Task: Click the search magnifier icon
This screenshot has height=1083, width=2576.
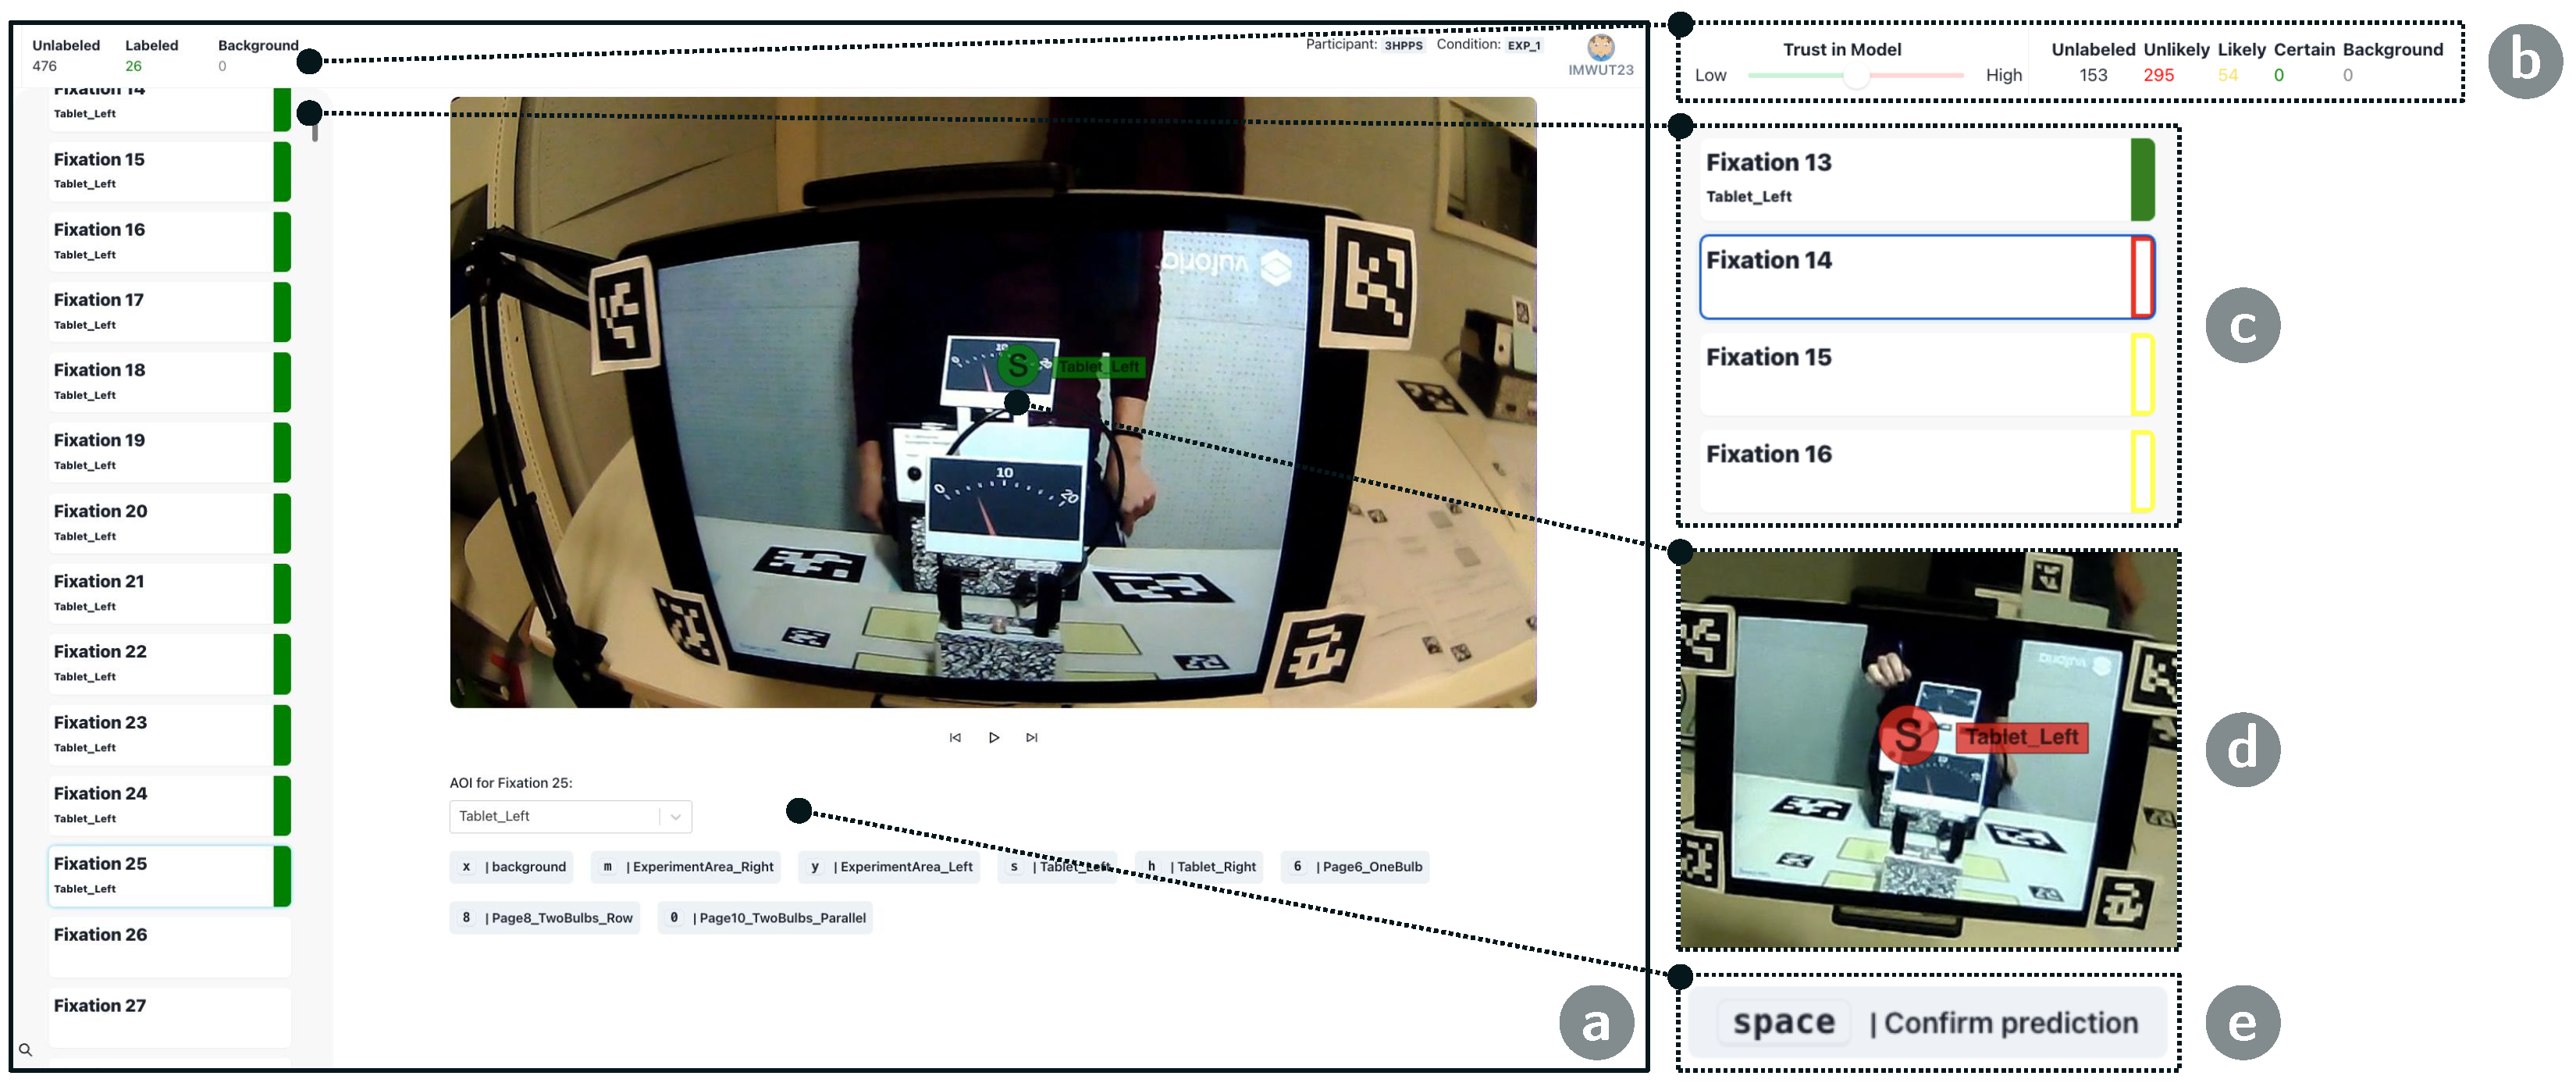Action: pyautogui.click(x=25, y=1049)
